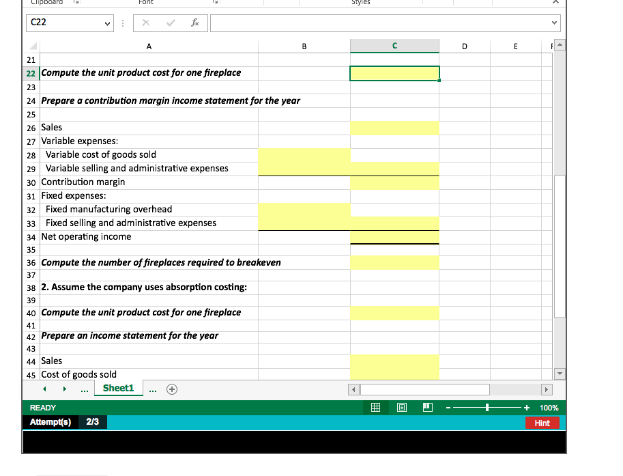Click the left sheet navigation arrow
Viewport: 623px width, 476px height.
(44, 388)
